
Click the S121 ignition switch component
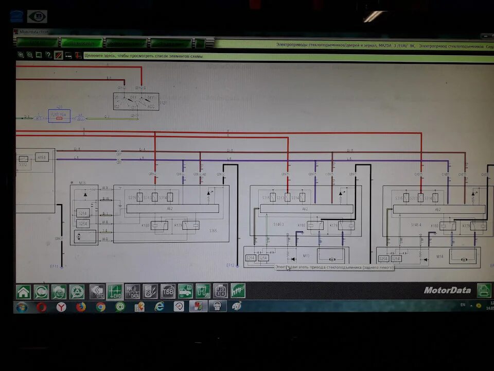tap(136, 102)
